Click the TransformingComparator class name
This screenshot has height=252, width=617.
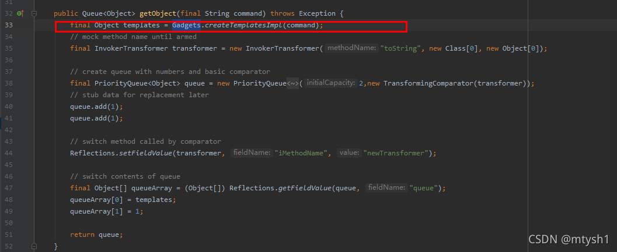pos(428,84)
